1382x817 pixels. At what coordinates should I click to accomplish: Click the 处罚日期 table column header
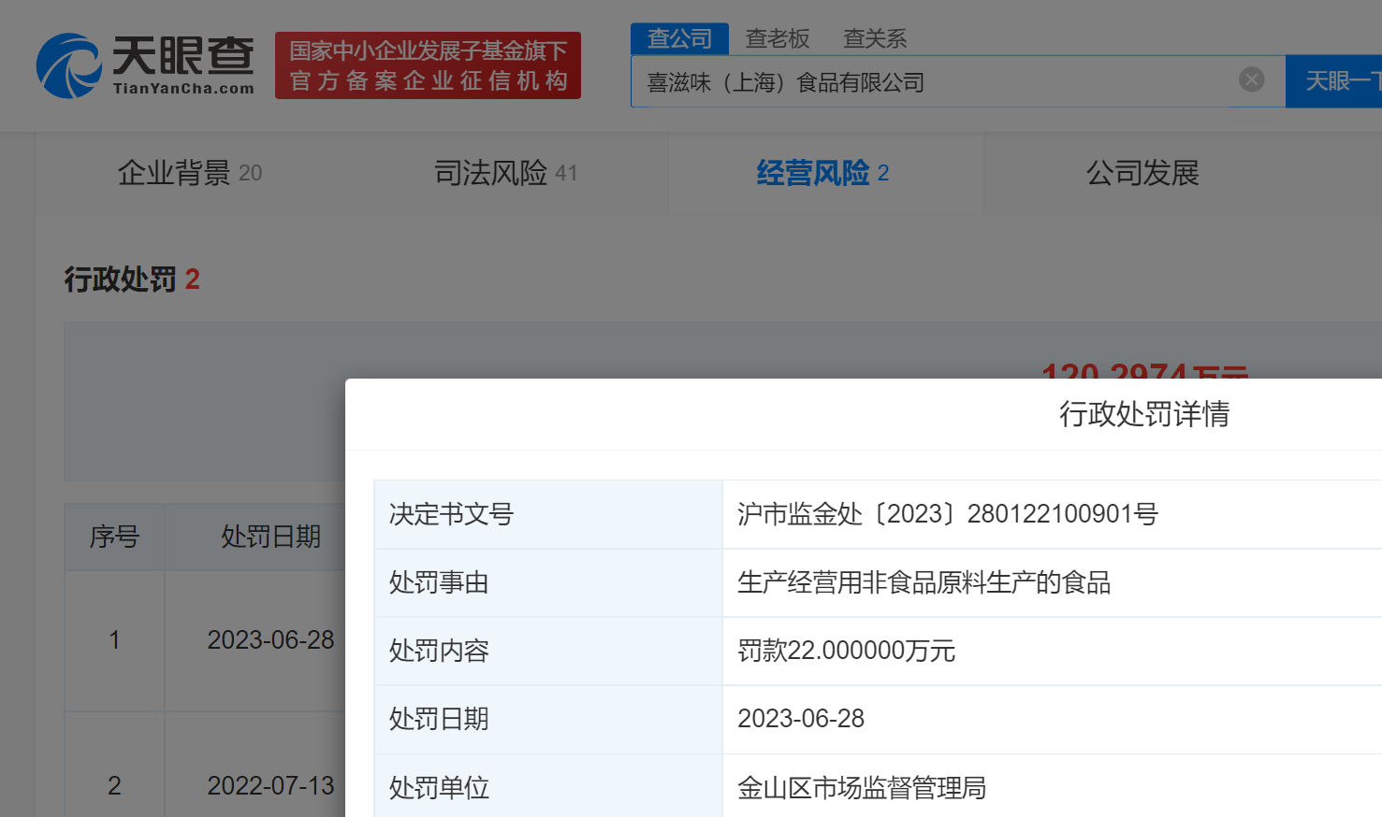(x=270, y=537)
